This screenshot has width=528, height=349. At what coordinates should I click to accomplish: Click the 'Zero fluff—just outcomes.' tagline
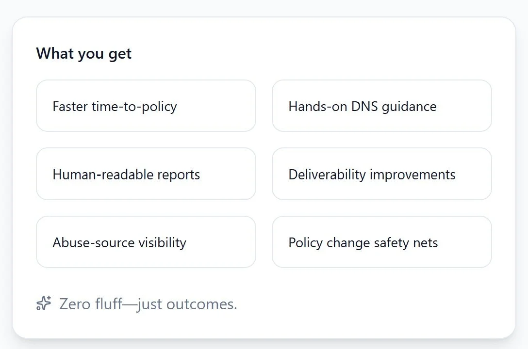[x=148, y=304]
